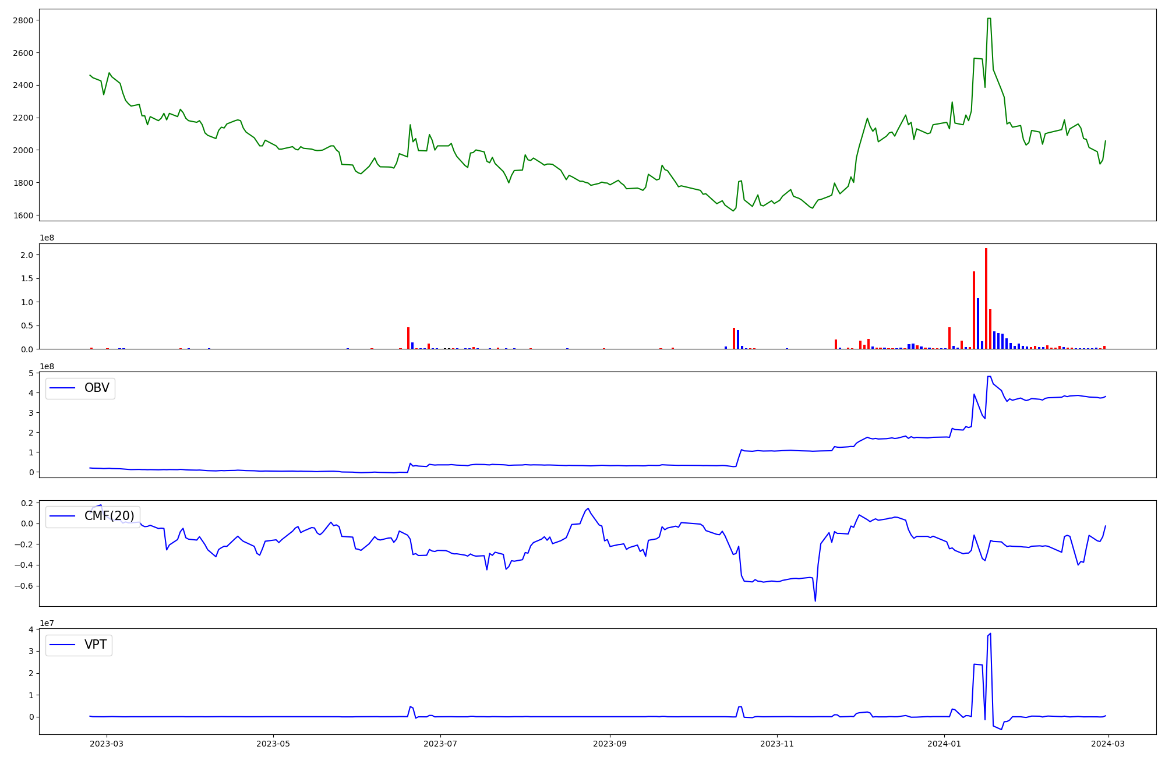The height and width of the screenshot is (757, 1165).
Task: Click the CMF(20) legend entry
Action: [109, 516]
